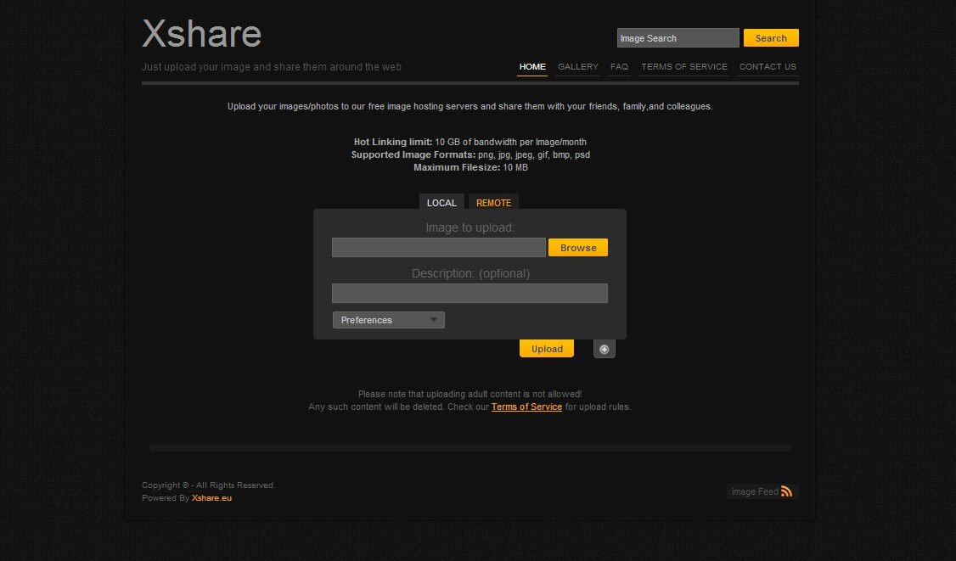The height and width of the screenshot is (561, 956).
Task: Focus the Image Search input field
Action: click(x=678, y=38)
